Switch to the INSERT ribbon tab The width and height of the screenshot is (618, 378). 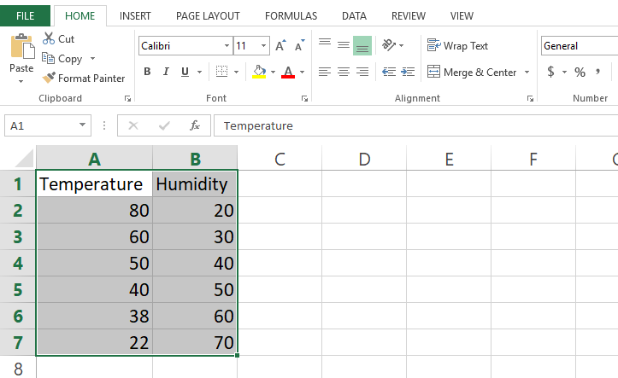tap(135, 15)
